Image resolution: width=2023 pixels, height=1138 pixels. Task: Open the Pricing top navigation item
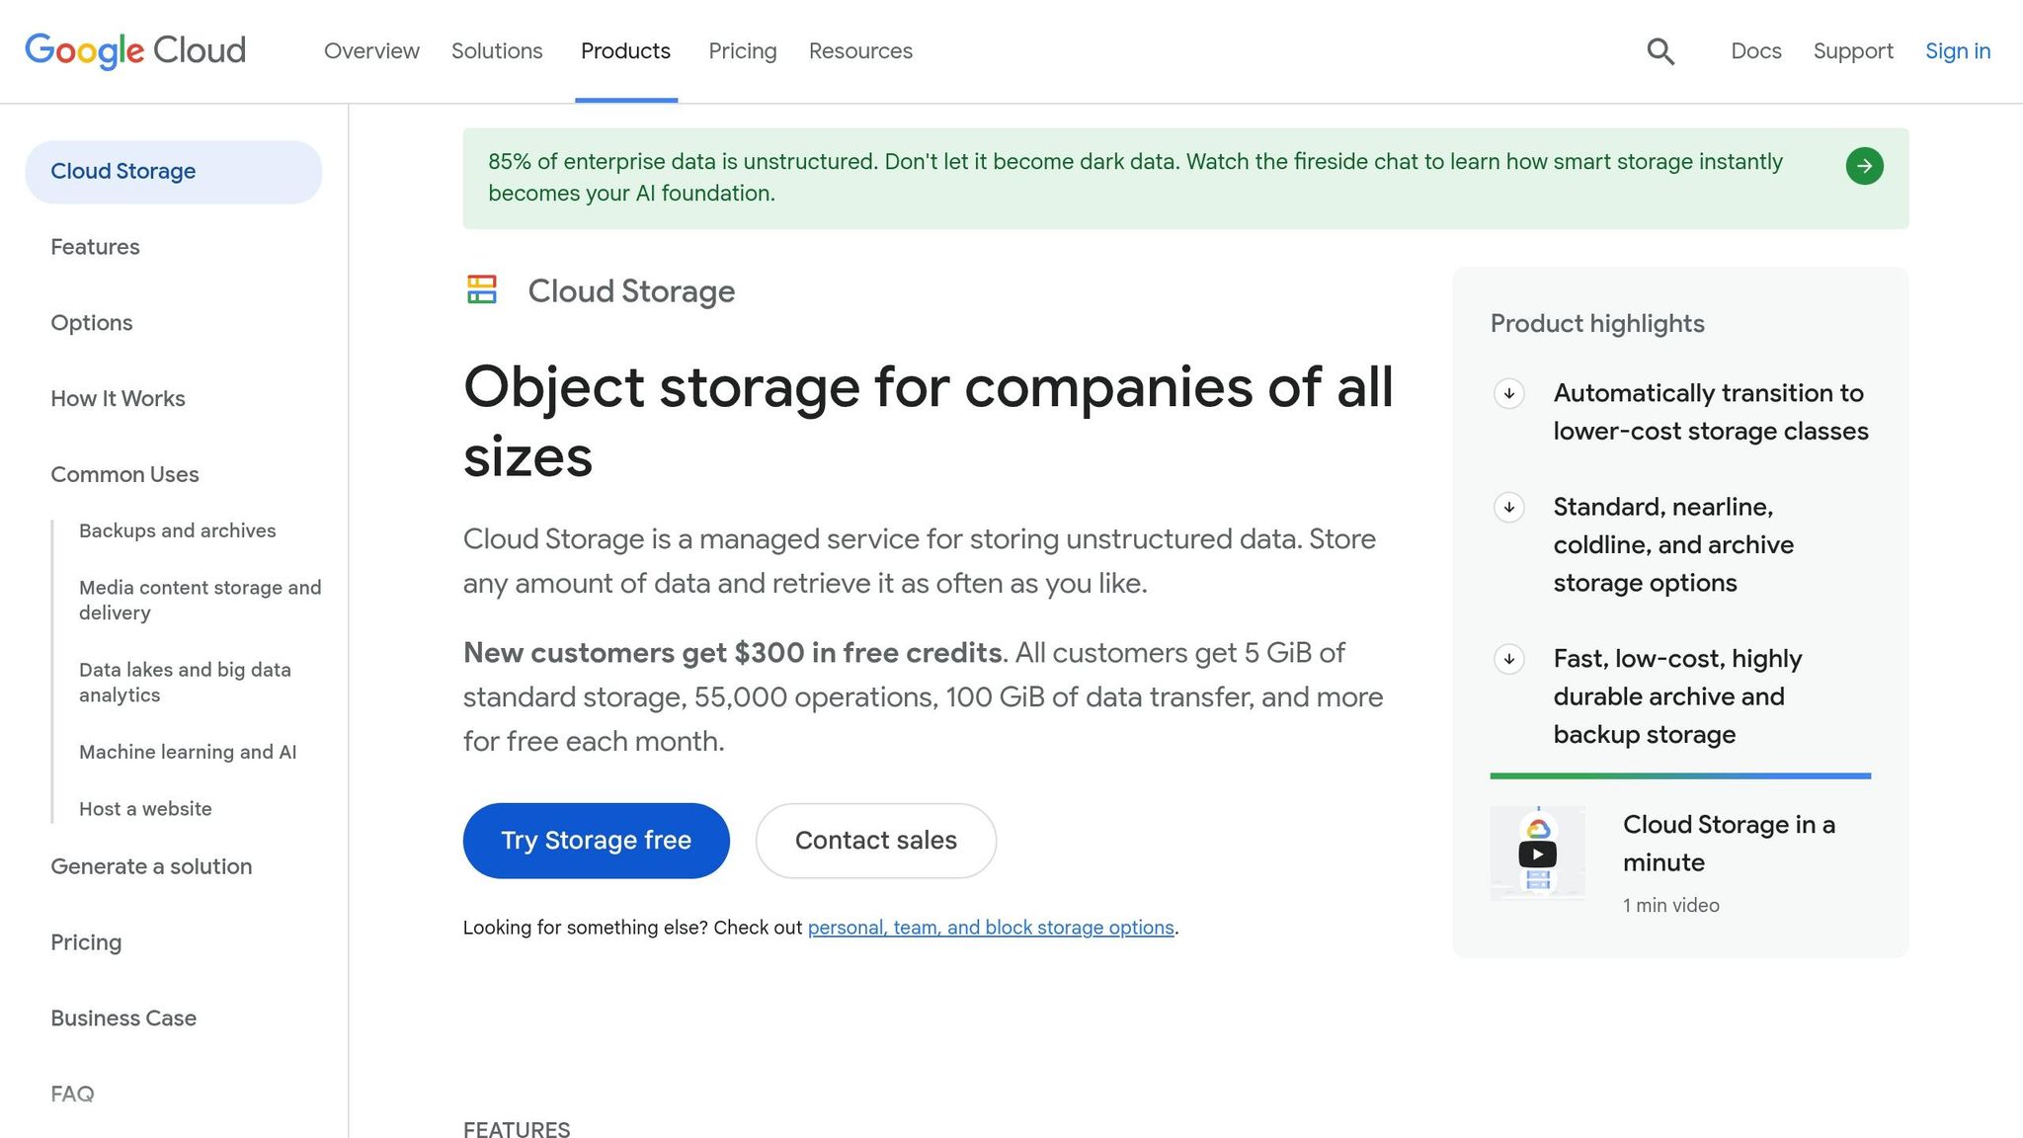click(x=743, y=51)
